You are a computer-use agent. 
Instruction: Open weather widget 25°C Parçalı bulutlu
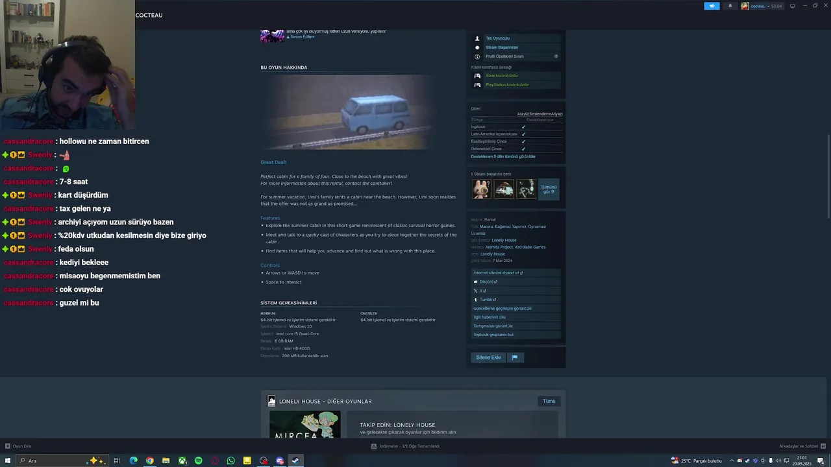click(696, 461)
